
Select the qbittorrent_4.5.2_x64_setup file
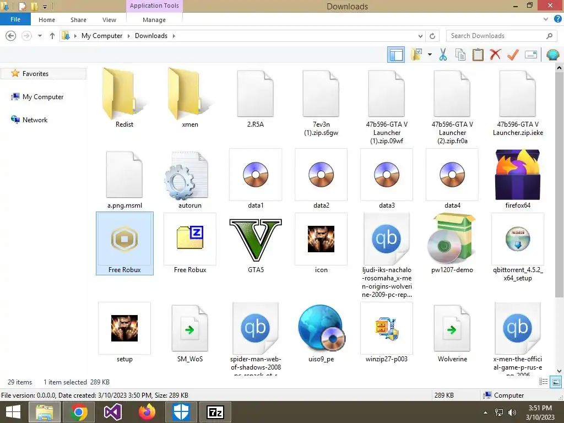click(518, 247)
